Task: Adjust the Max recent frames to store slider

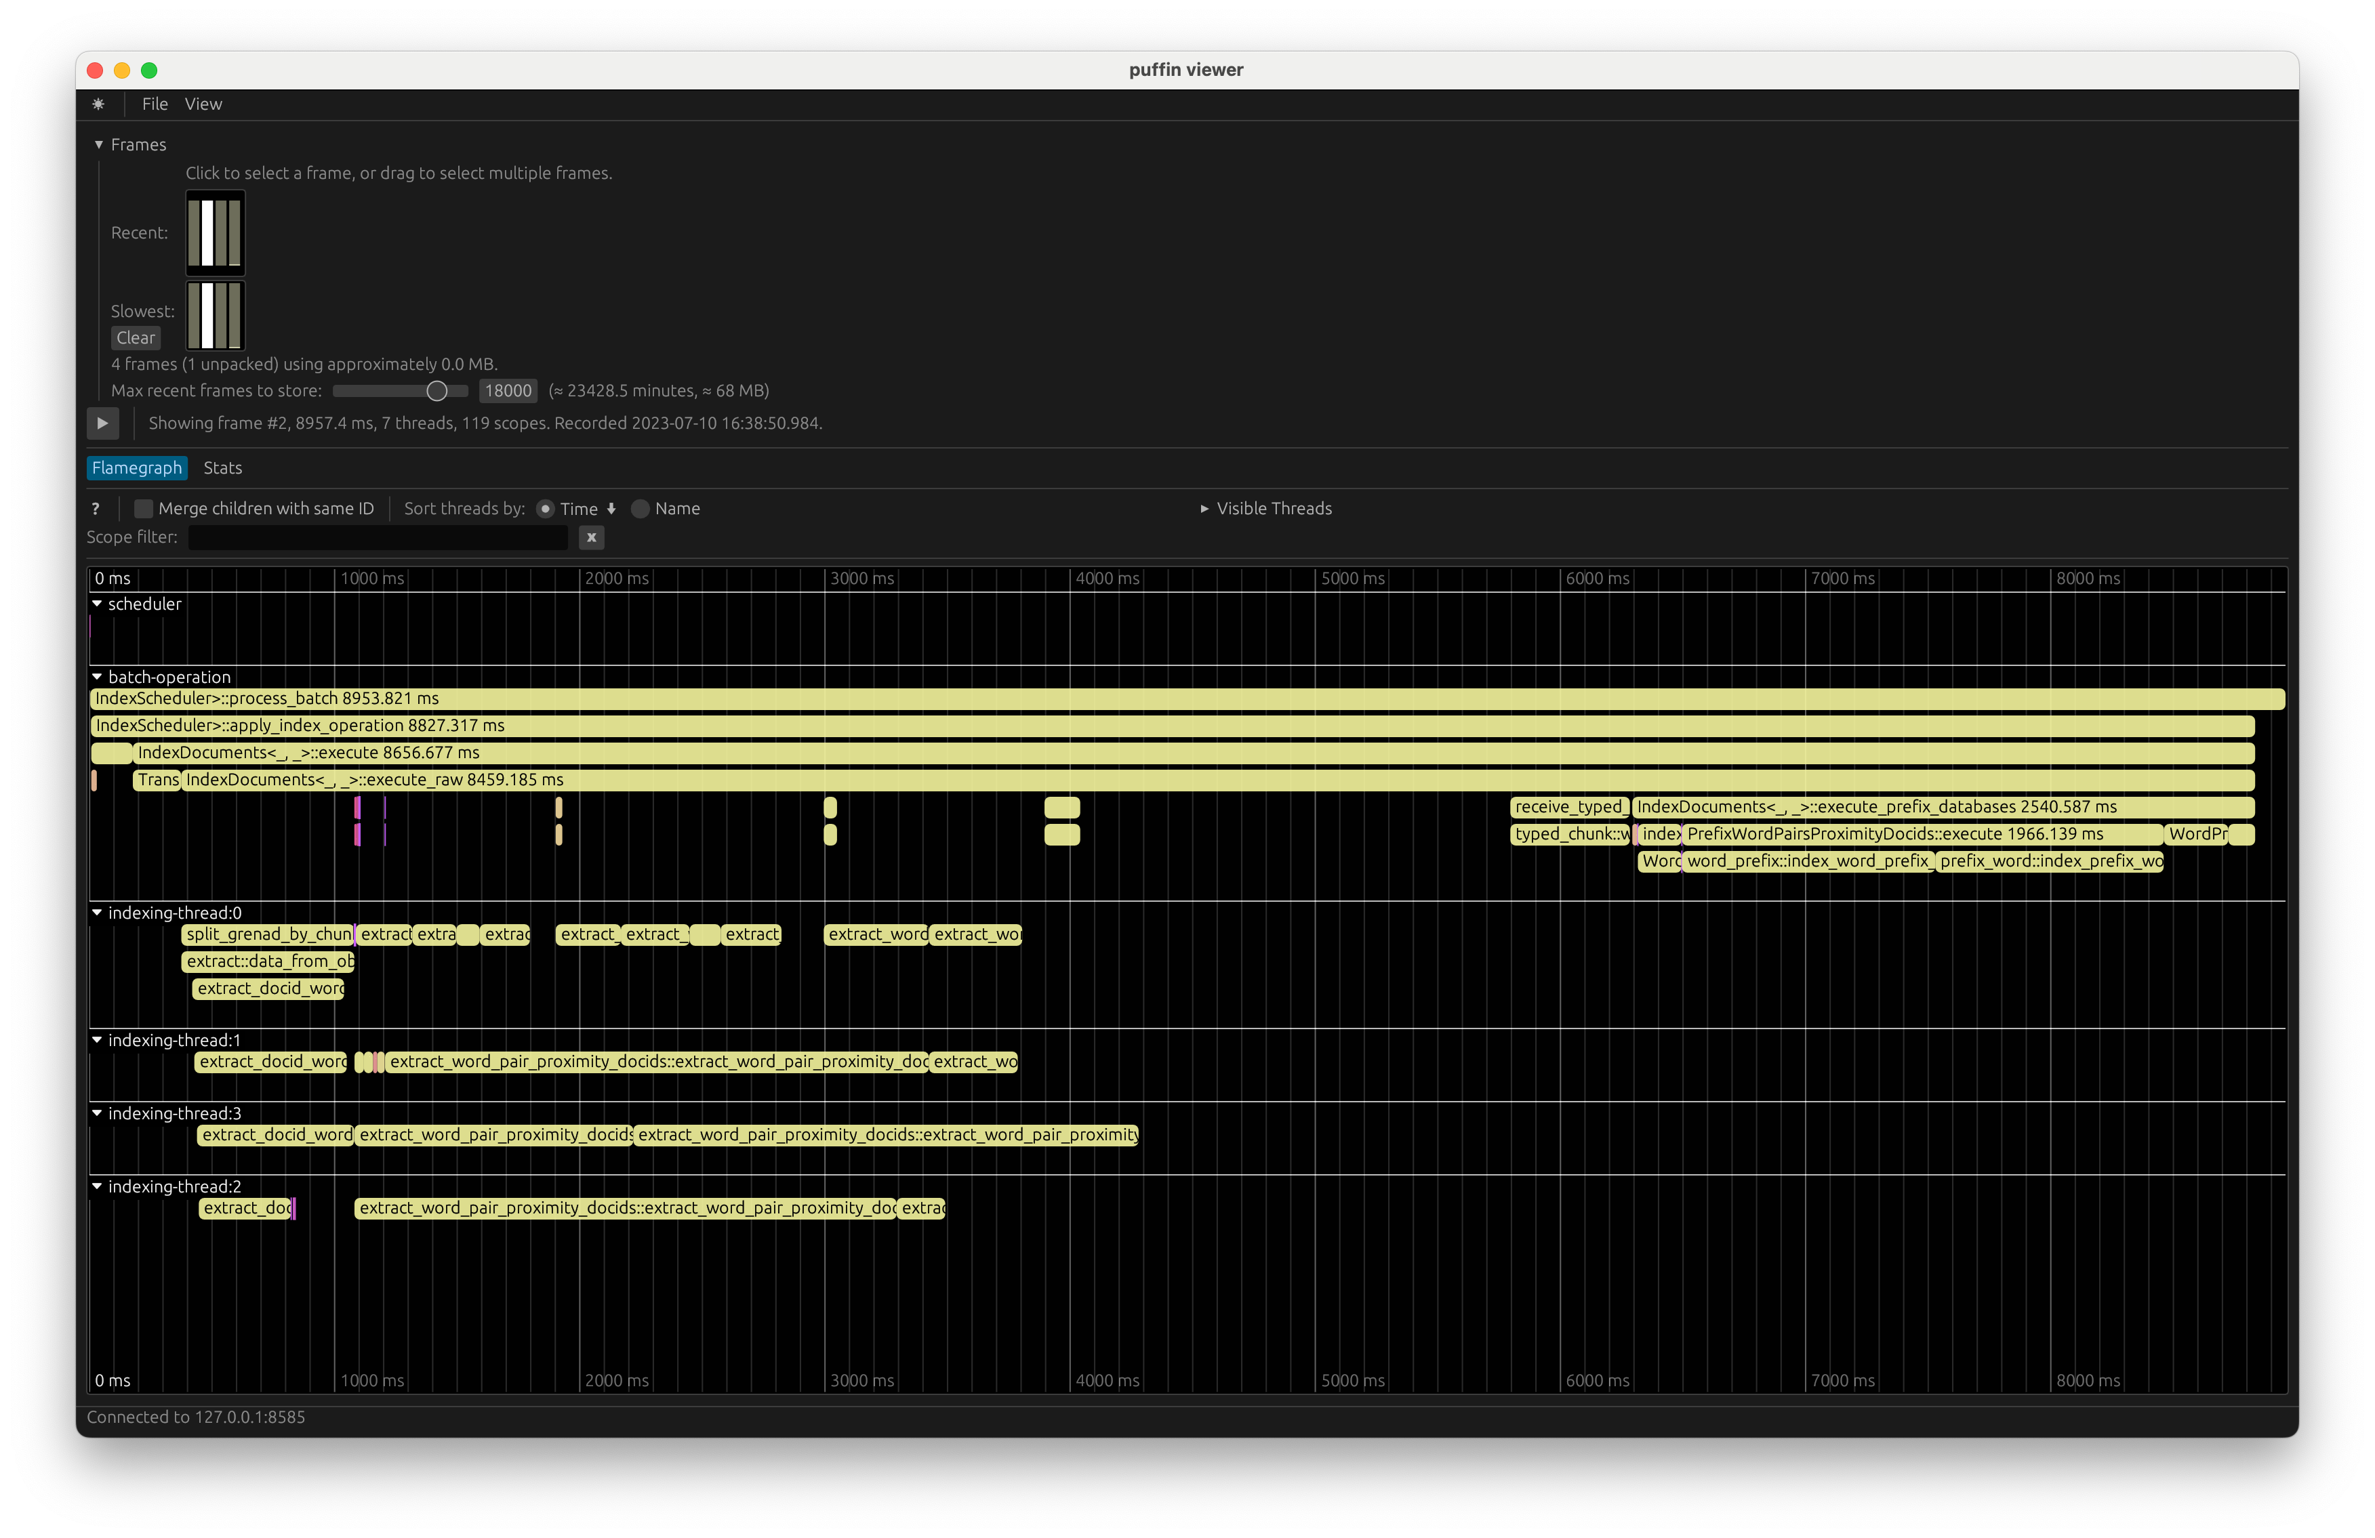Action: 436,391
